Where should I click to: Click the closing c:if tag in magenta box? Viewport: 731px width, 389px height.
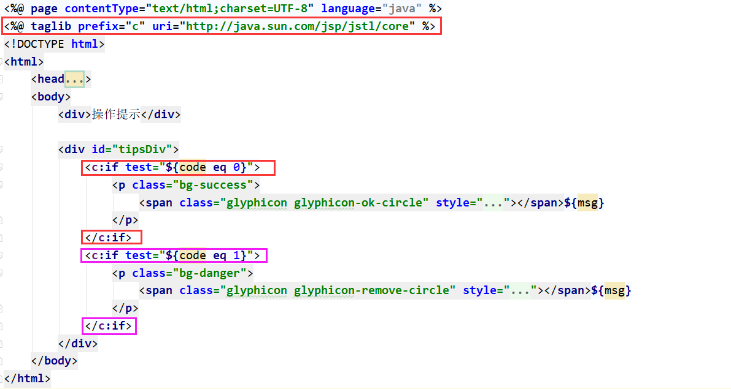click(x=109, y=326)
